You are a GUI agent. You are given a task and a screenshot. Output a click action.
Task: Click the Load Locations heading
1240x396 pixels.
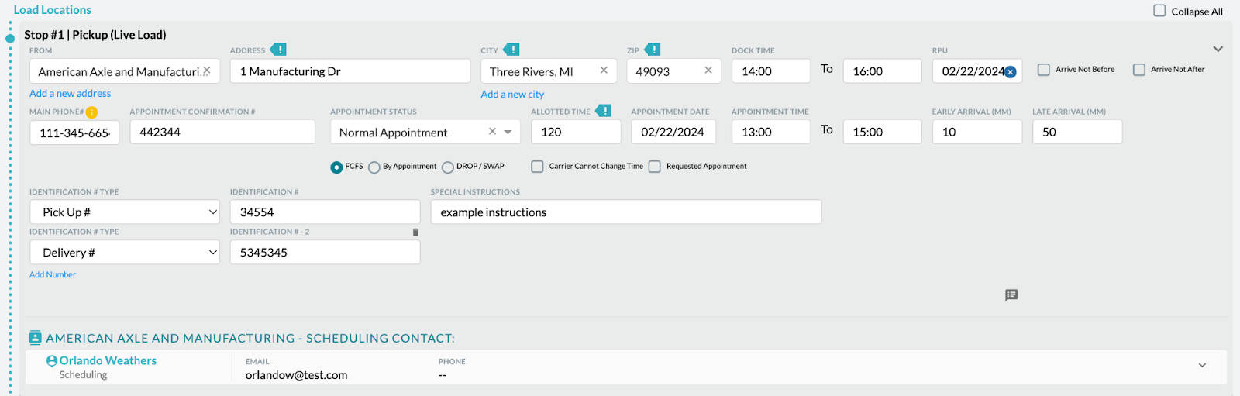tap(53, 9)
